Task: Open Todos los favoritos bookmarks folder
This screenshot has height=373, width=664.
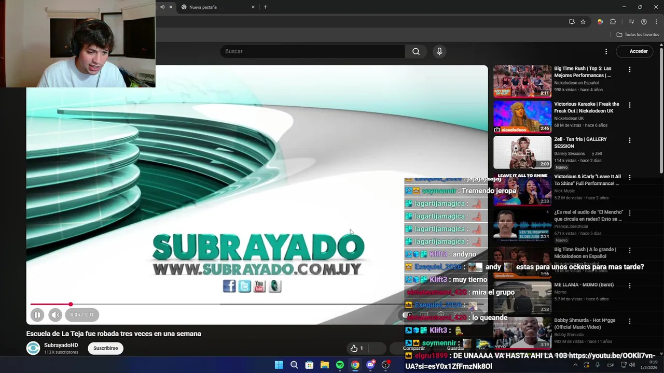Action: [638, 35]
